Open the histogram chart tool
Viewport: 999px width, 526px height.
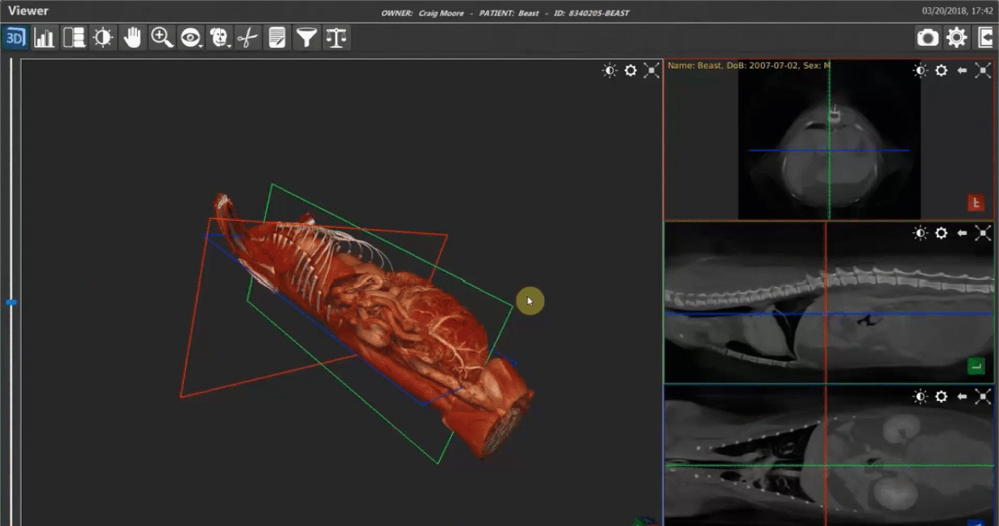click(44, 38)
